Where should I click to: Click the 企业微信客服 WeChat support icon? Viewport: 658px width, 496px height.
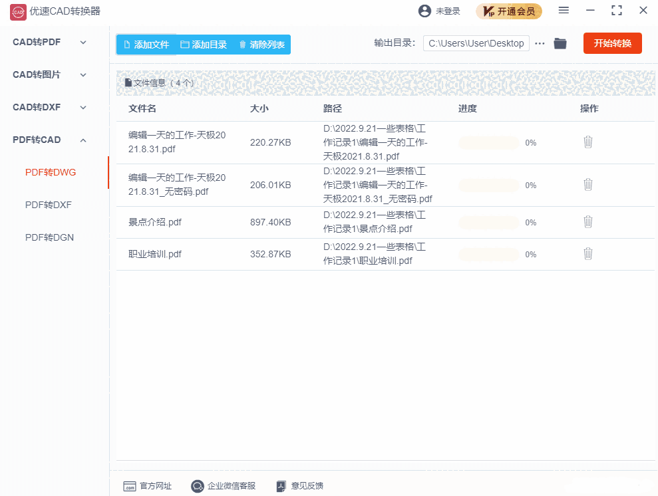197,486
